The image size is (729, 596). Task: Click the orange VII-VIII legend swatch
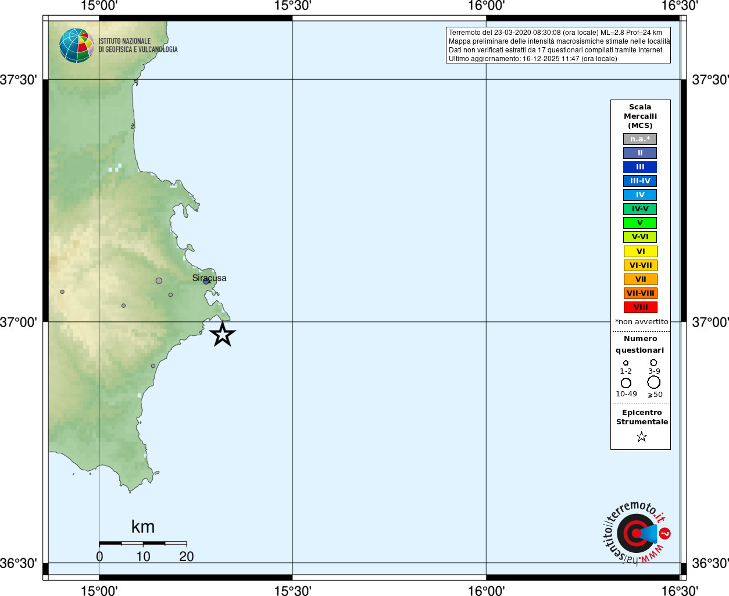pos(640,293)
